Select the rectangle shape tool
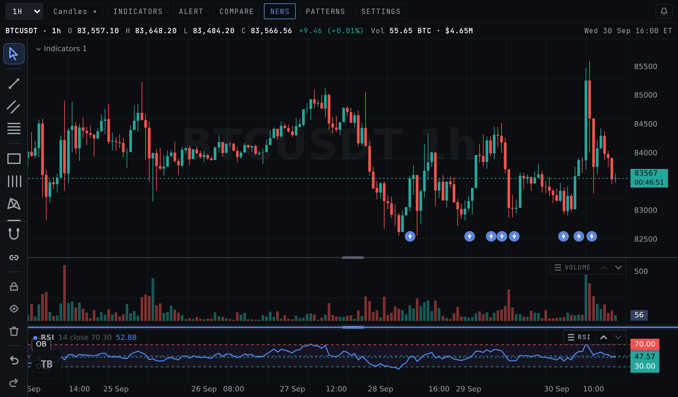This screenshot has height=397, width=678. coord(14,159)
